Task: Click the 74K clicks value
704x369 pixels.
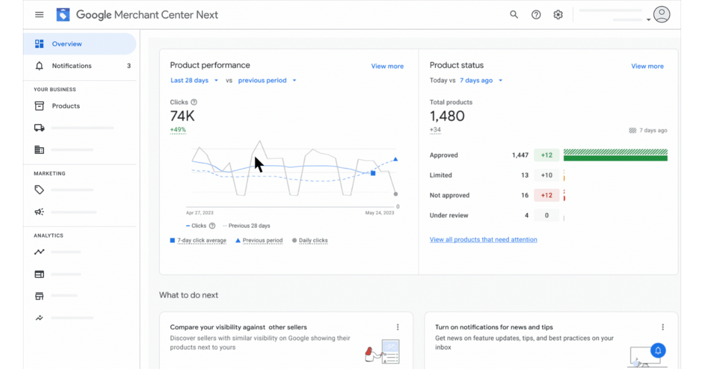Action: pyautogui.click(x=182, y=116)
